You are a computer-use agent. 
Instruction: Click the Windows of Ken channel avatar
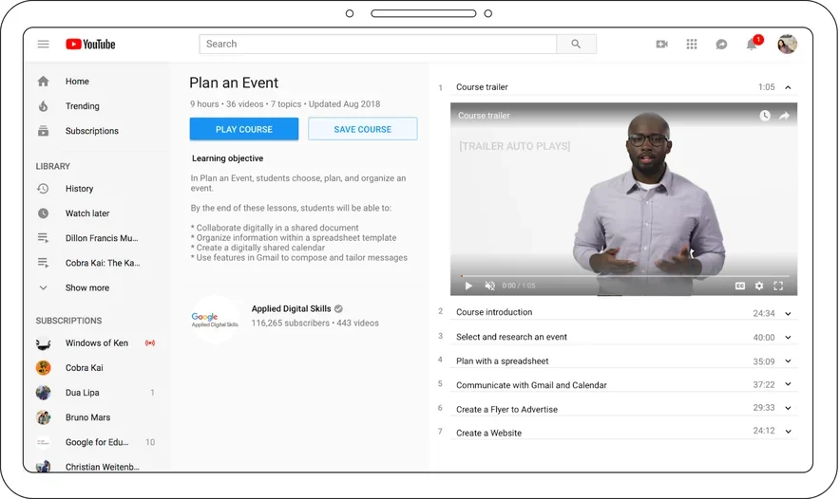coord(44,343)
